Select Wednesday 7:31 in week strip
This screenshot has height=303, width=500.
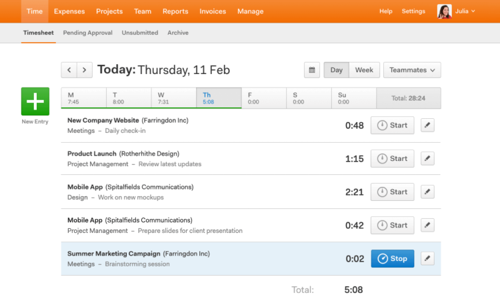pos(174,98)
